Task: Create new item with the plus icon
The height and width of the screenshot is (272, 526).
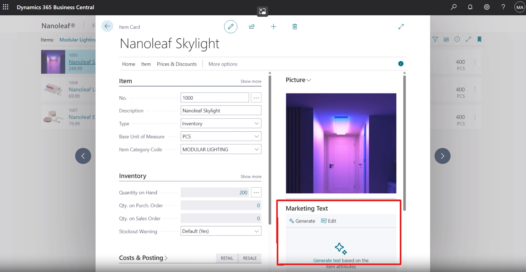Action: pyautogui.click(x=273, y=27)
